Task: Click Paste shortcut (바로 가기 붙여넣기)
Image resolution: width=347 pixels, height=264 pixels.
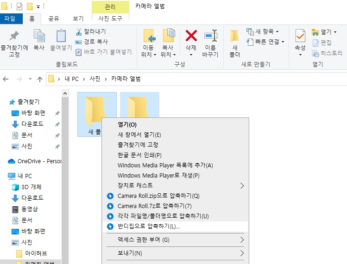Action: coord(104,52)
